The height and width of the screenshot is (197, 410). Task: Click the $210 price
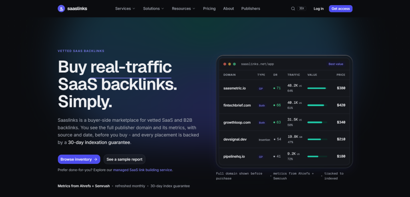coord(341,139)
